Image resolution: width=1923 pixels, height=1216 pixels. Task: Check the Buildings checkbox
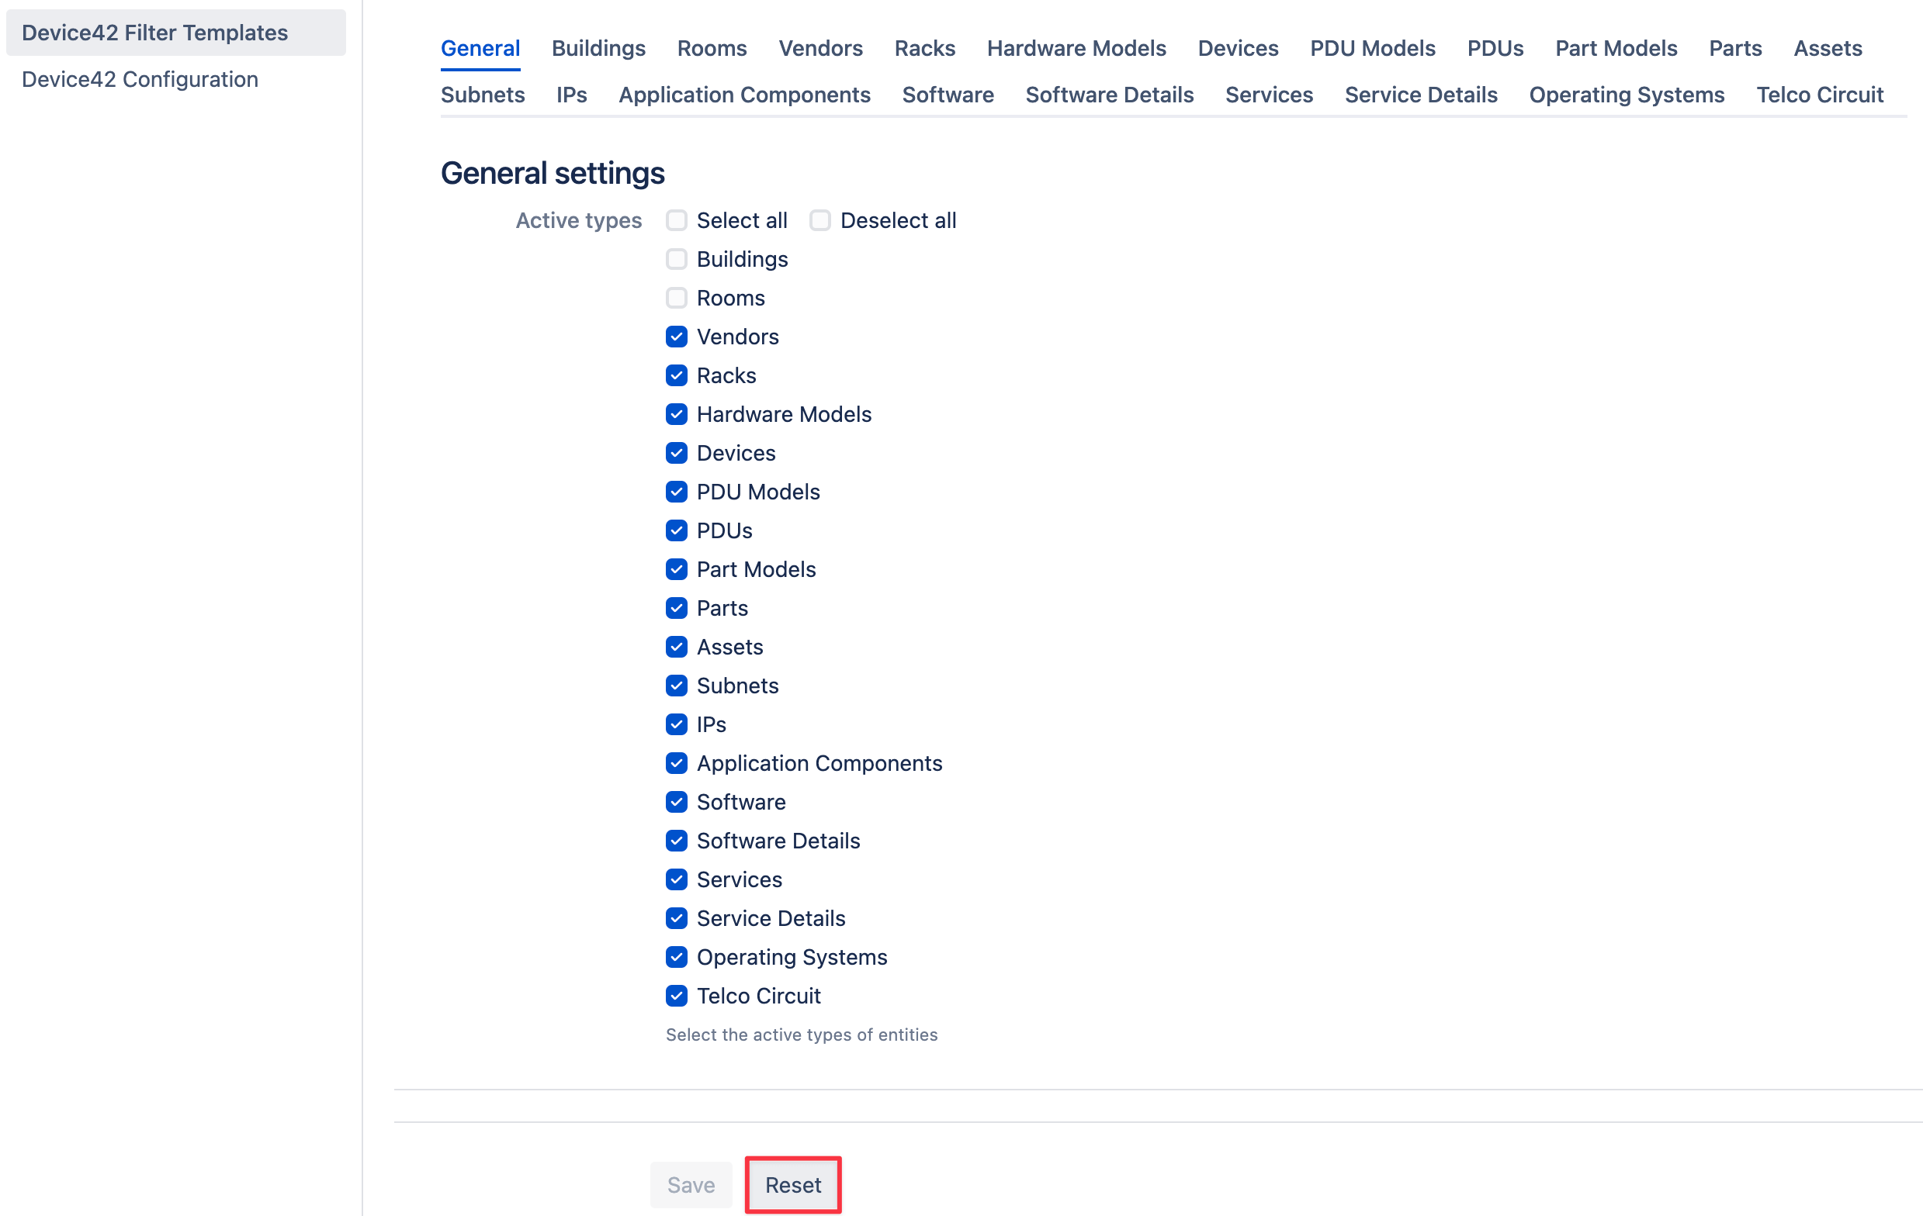pos(677,259)
